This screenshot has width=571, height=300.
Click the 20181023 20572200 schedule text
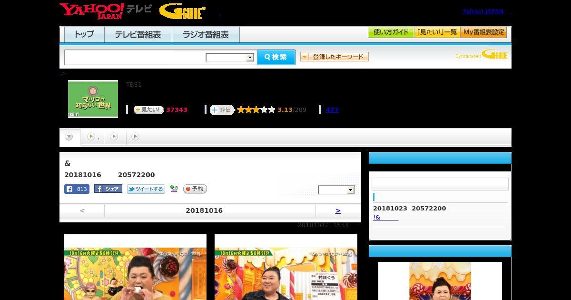pos(410,209)
